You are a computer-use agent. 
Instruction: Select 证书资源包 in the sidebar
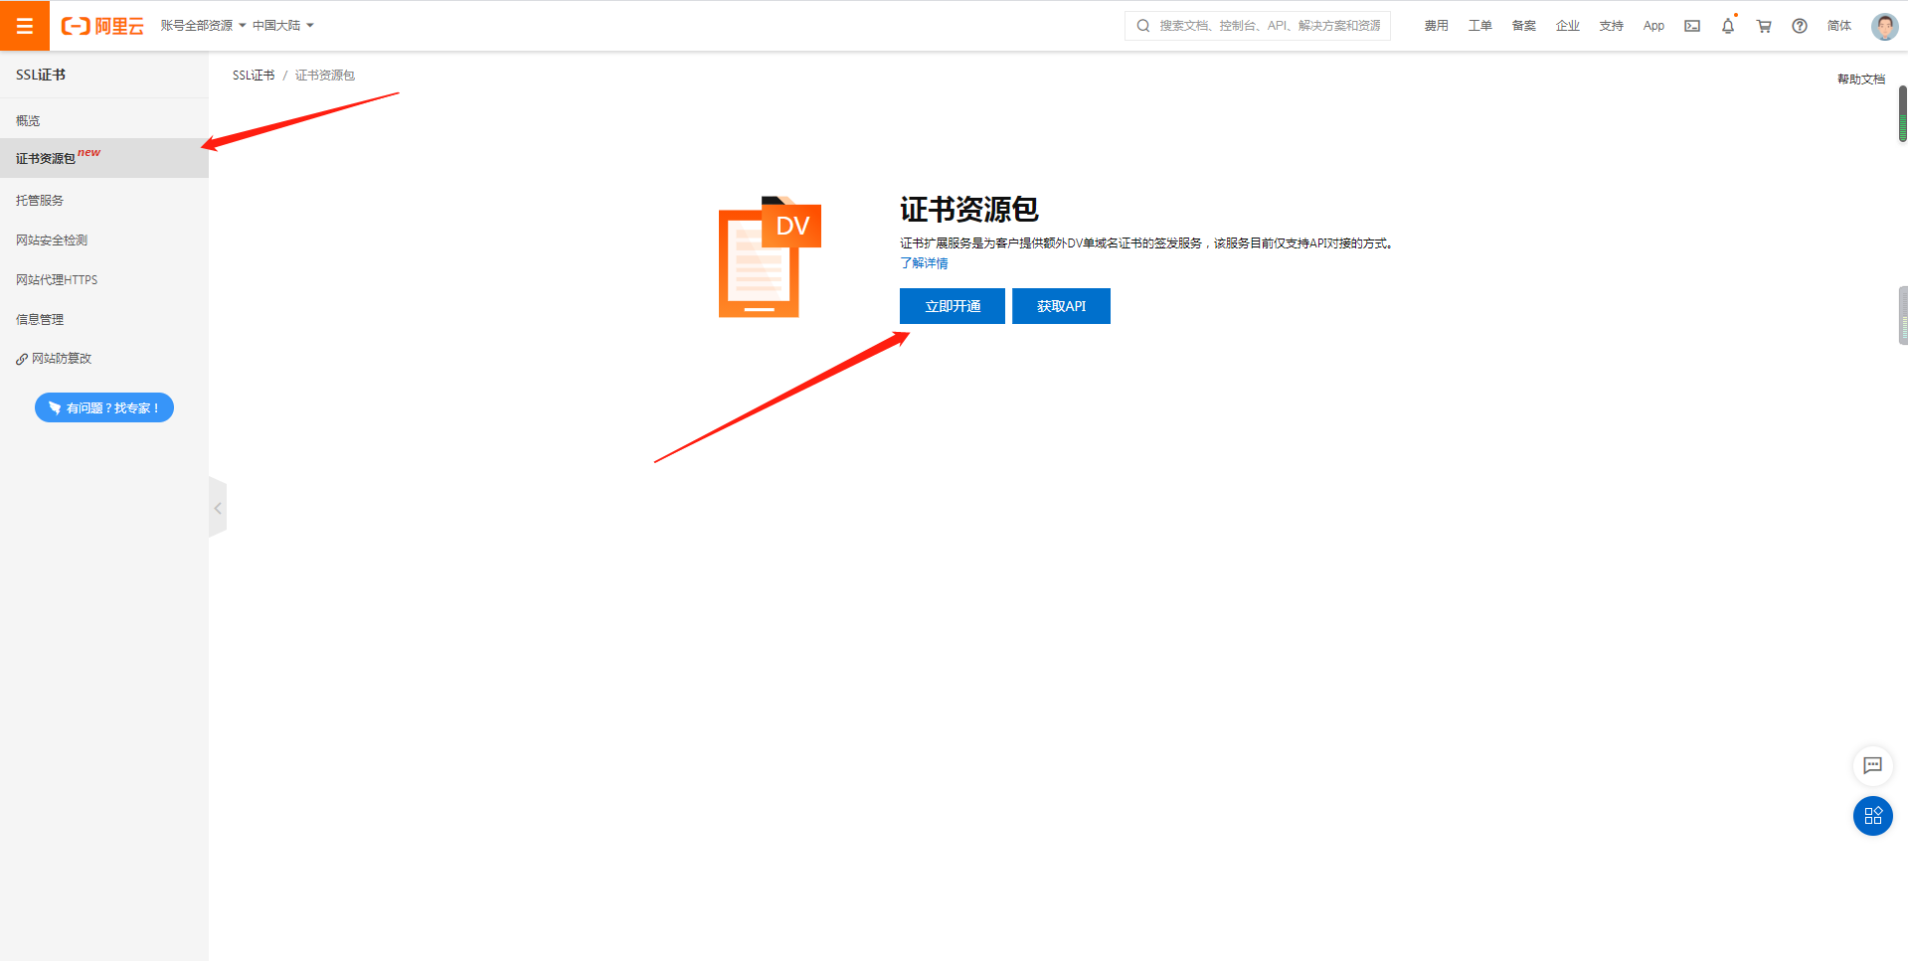click(46, 159)
